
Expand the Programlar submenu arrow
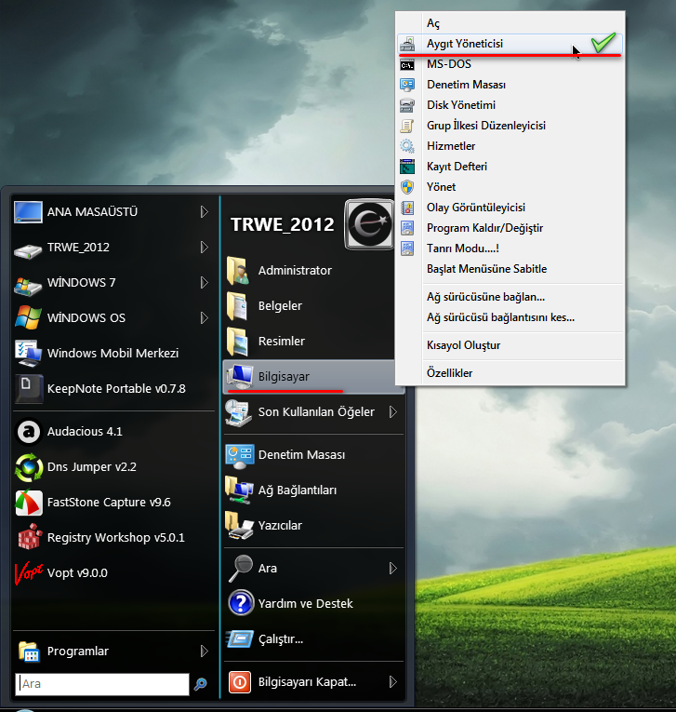point(205,652)
